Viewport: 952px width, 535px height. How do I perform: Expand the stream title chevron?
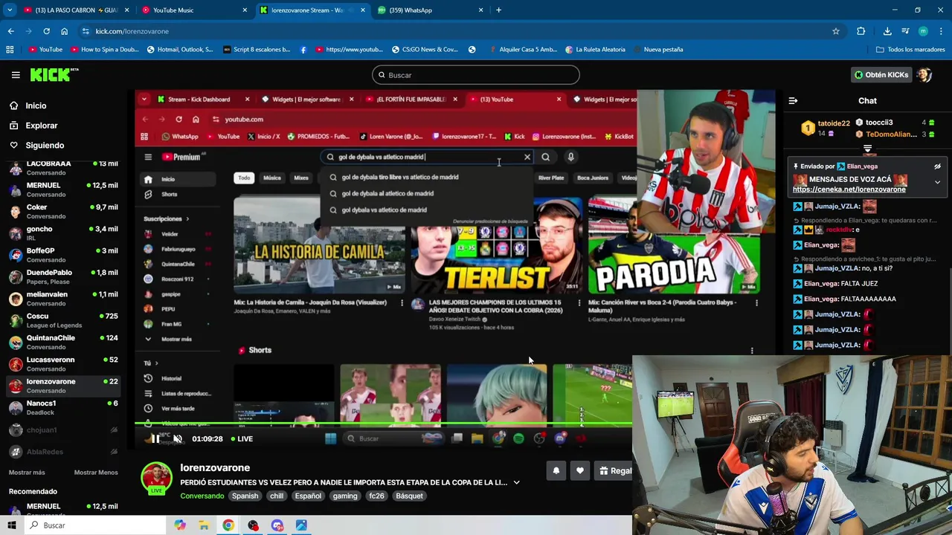(516, 482)
